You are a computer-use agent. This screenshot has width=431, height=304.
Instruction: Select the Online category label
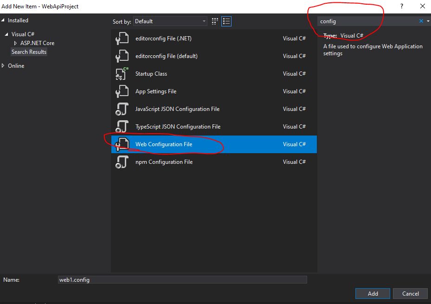click(x=16, y=66)
